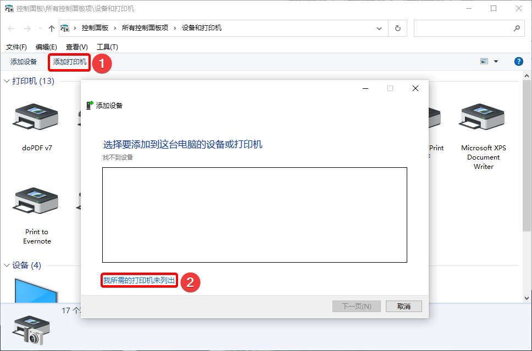Click the scrollbar down arrow
This screenshot has width=532, height=351.
tap(527, 298)
